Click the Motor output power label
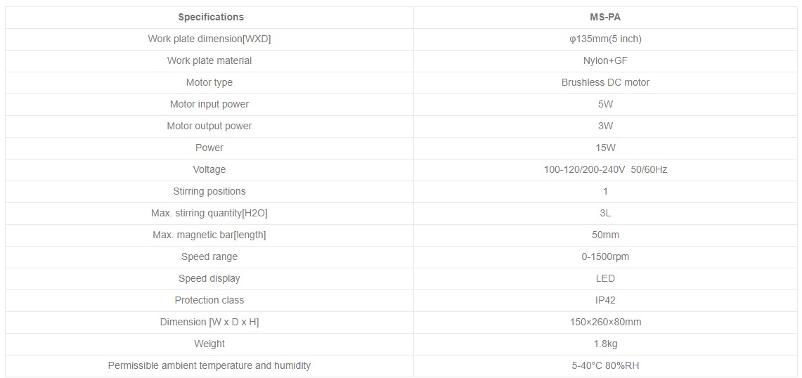The image size is (802, 378). [x=209, y=126]
